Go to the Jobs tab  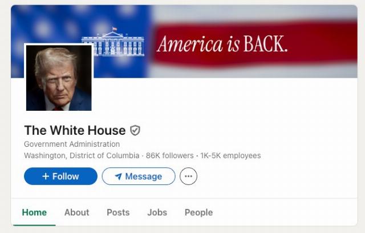coord(157,212)
